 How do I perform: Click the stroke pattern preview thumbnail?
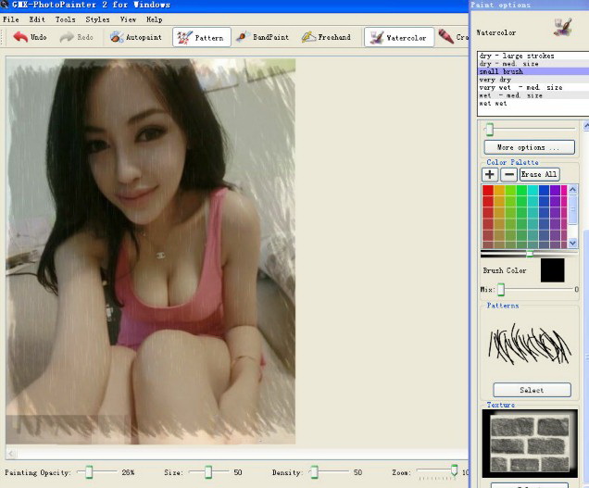530,344
